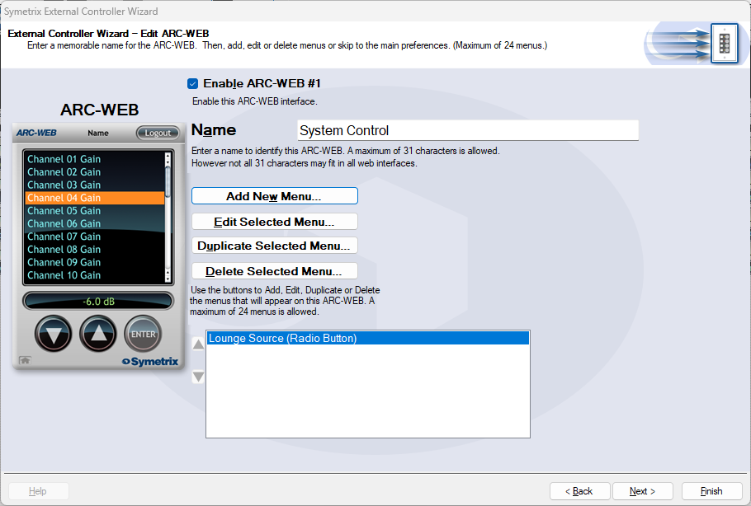This screenshot has width=751, height=506.
Task: Move selected menu down with the down triangle
Action: (x=198, y=377)
